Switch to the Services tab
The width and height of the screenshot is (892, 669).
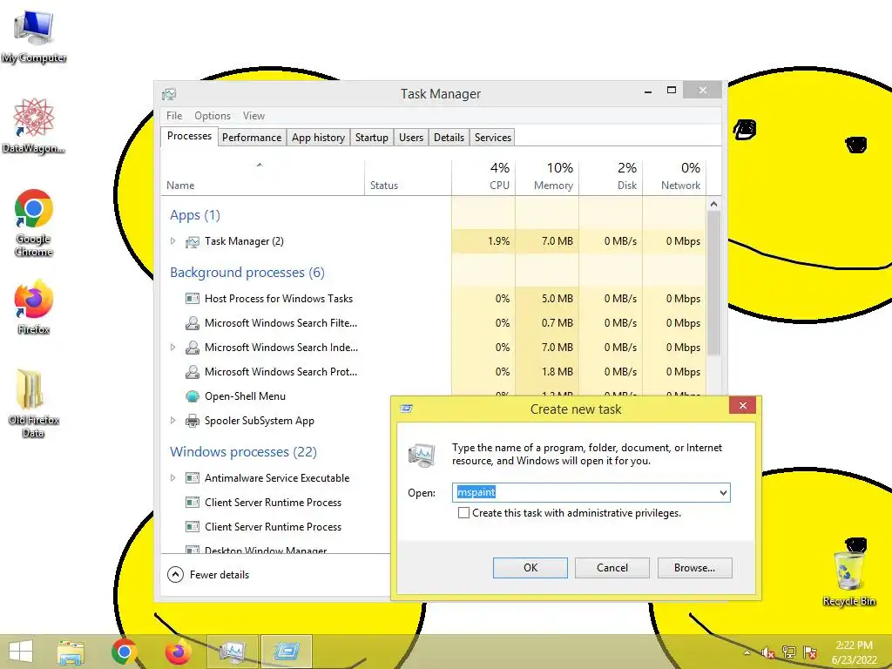493,138
